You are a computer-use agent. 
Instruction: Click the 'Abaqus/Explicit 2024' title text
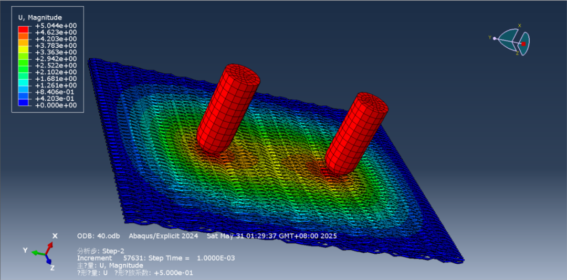click(163, 236)
